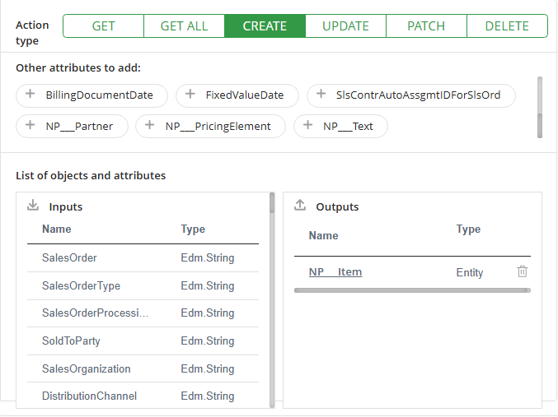The height and width of the screenshot is (417, 558).
Task: Select the SalesOrderProcessi... input row
Action: 143,313
